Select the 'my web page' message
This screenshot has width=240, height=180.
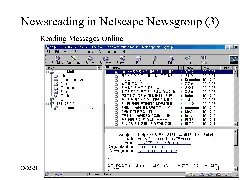132,80
